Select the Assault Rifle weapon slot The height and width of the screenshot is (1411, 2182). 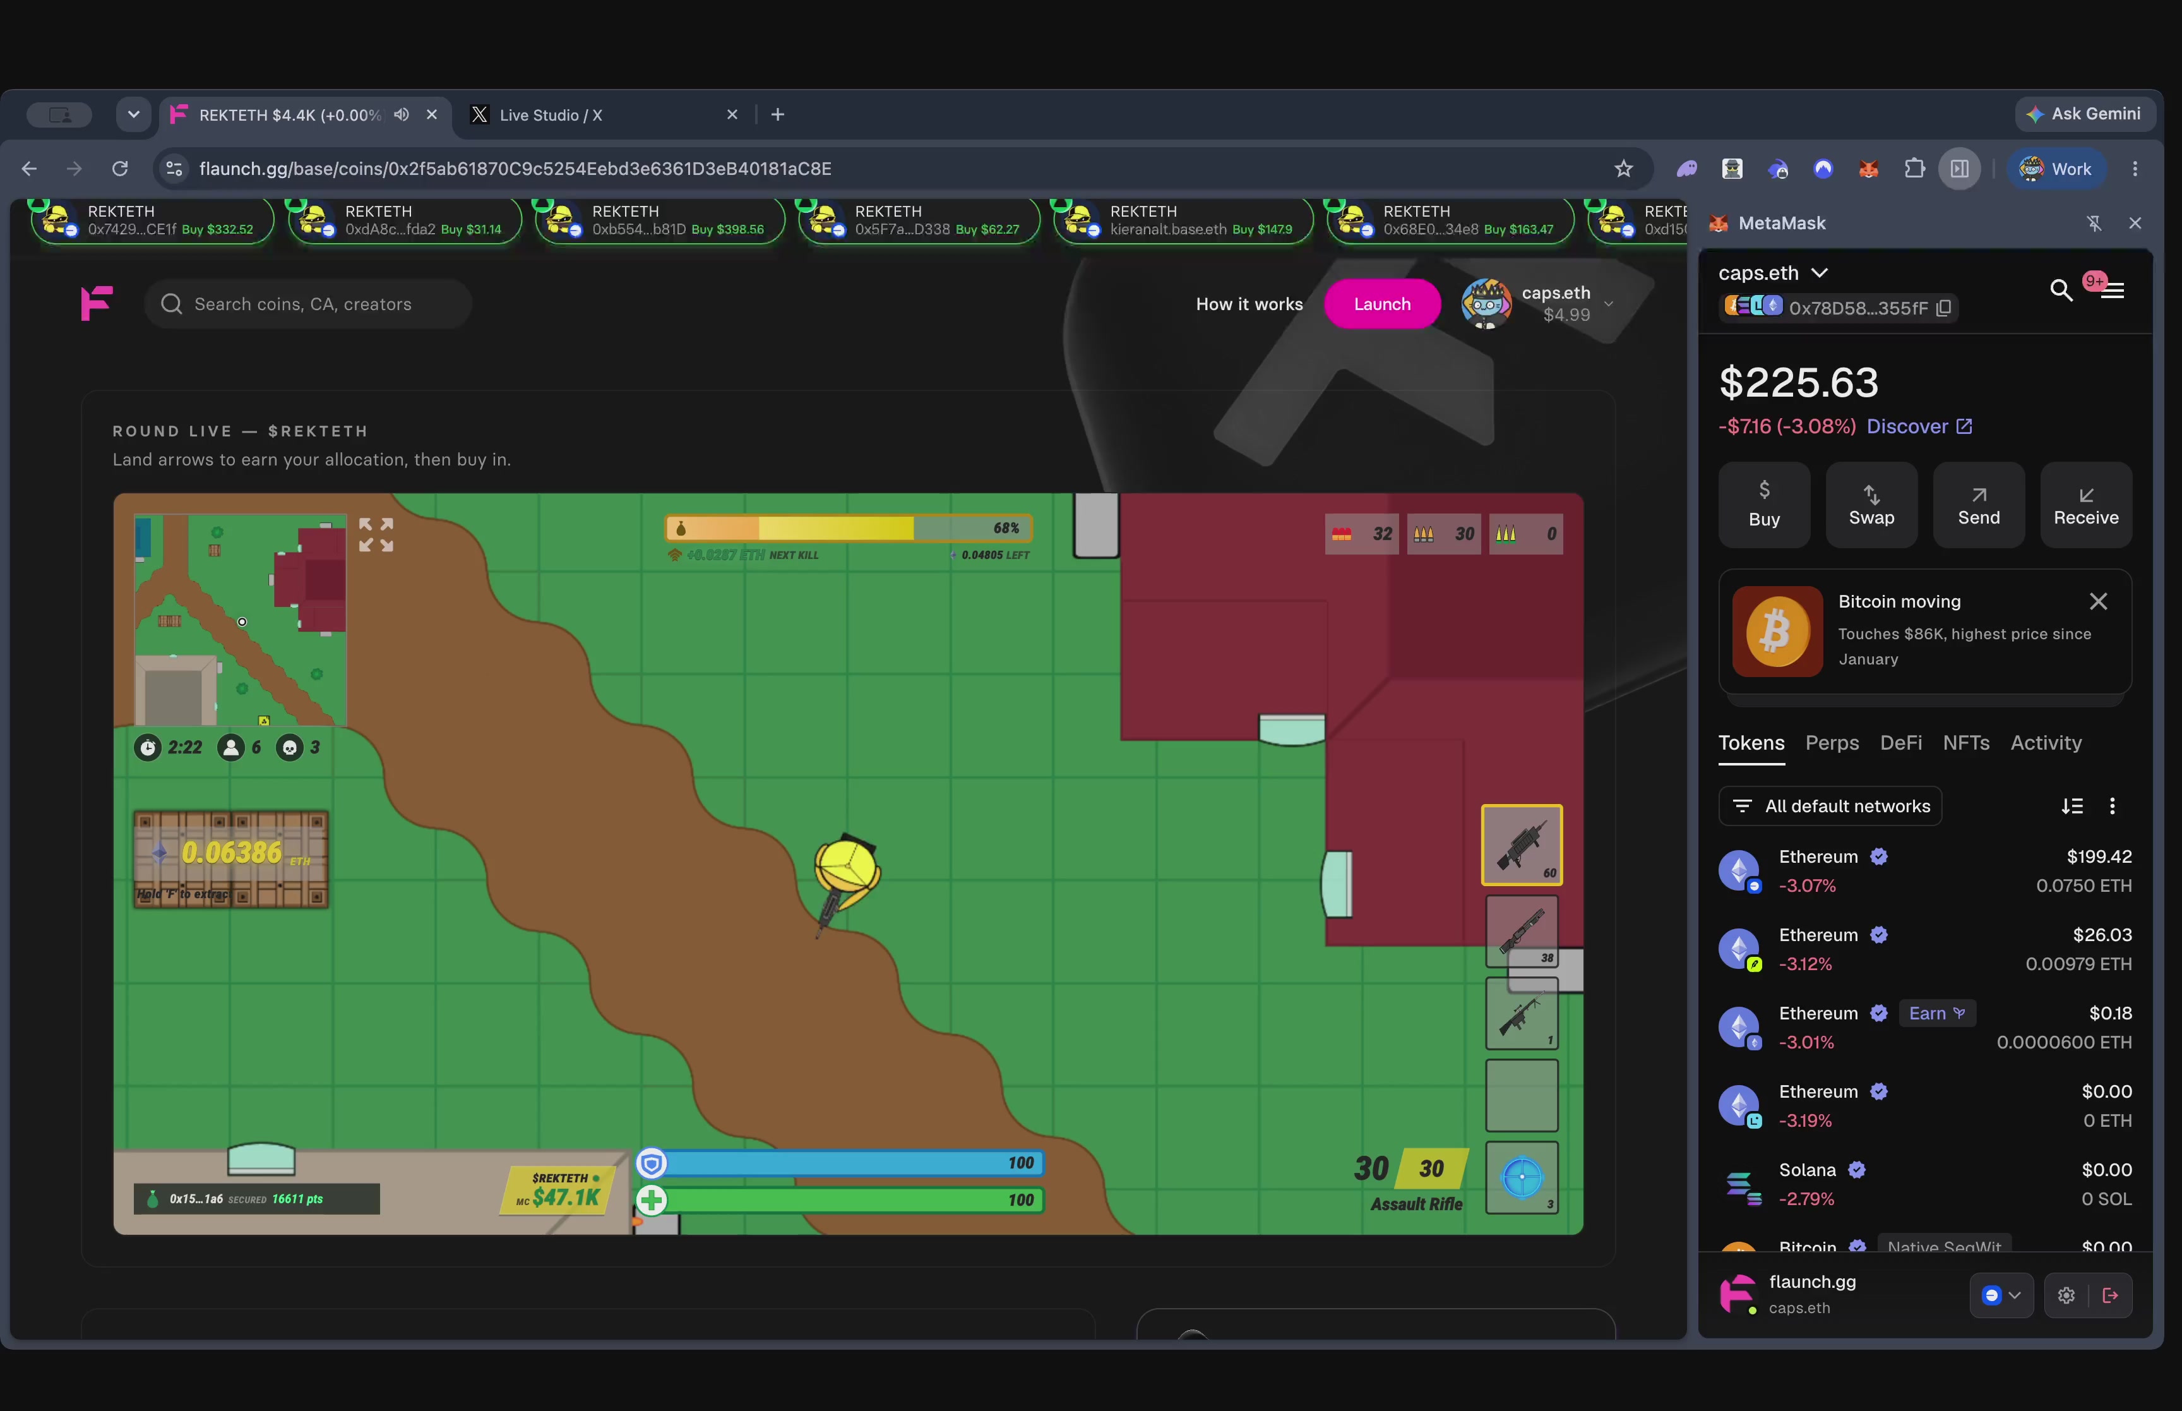pyautogui.click(x=1522, y=844)
